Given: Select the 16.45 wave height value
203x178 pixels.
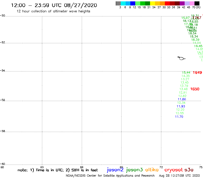Looking at the screenshot, I should point(198,46).
